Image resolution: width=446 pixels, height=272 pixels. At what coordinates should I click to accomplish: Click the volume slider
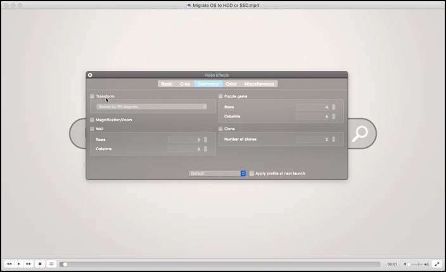coord(416,264)
